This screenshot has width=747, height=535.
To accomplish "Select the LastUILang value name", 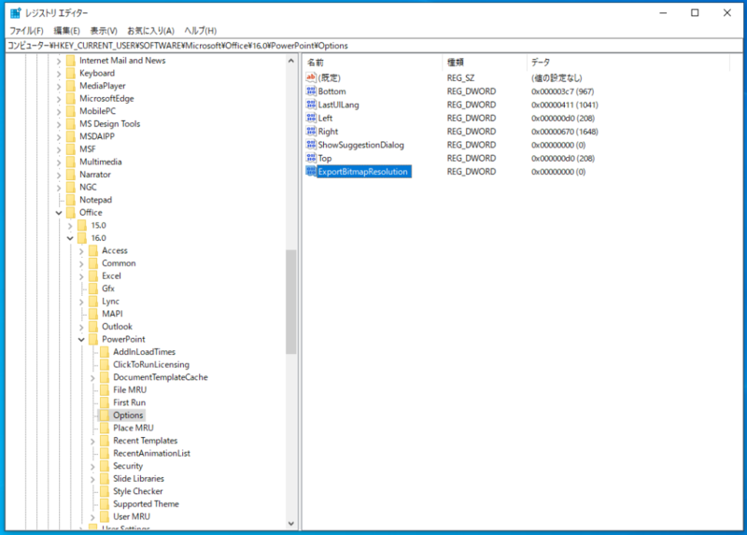I will tap(338, 105).
